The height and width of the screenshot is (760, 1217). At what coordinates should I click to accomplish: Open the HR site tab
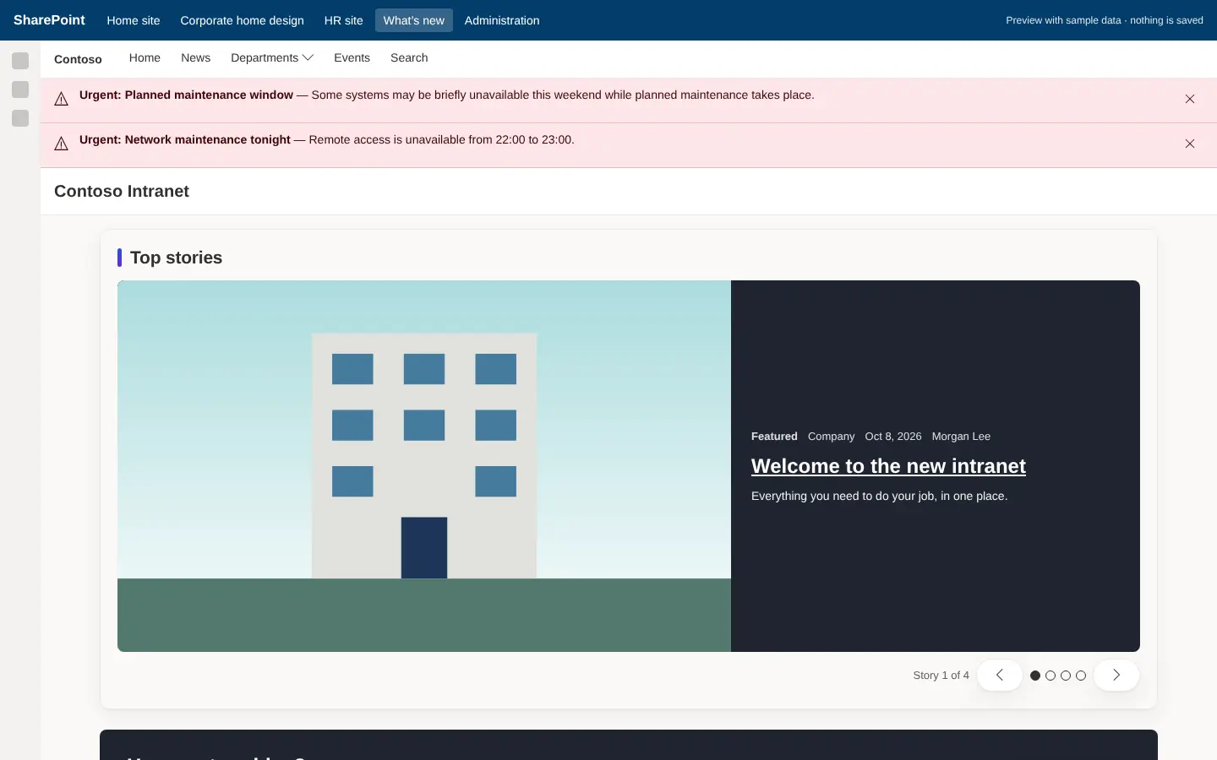pos(344,20)
